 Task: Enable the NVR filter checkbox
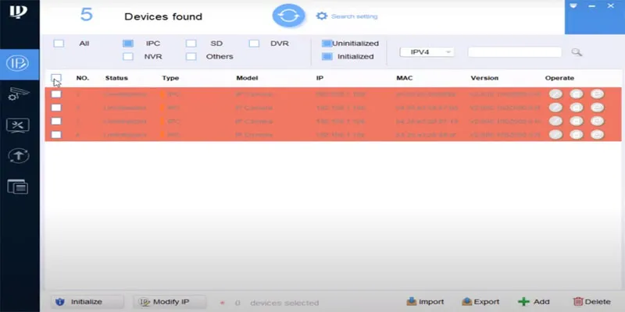point(128,56)
